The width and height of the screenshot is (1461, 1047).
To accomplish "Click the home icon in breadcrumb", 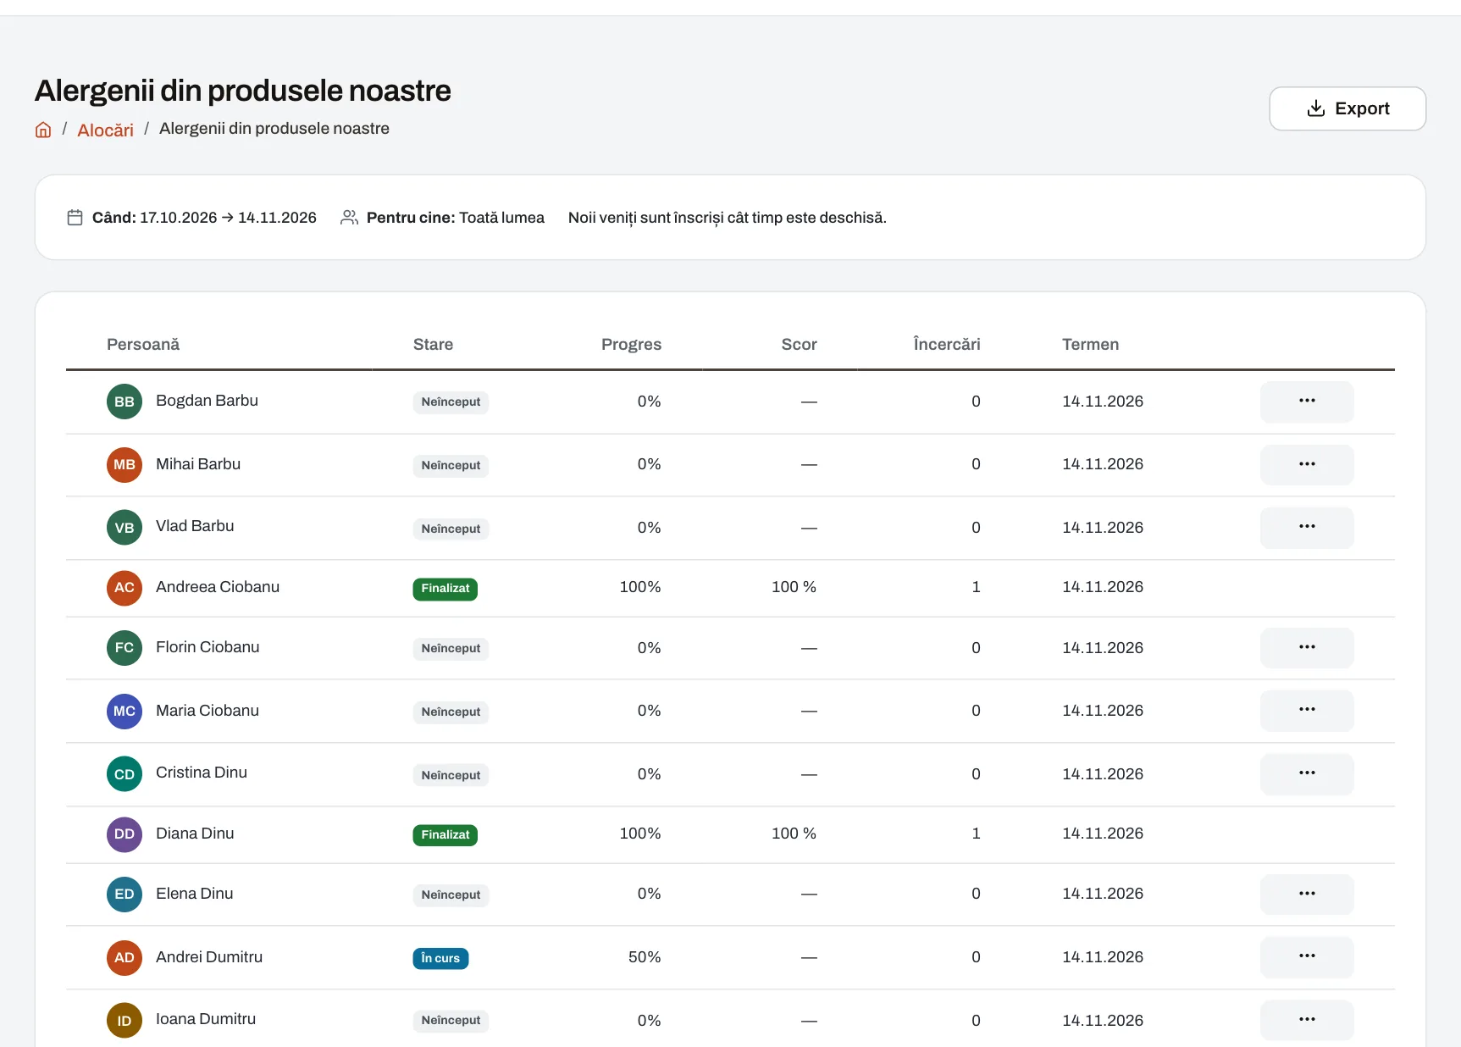I will click(43, 130).
